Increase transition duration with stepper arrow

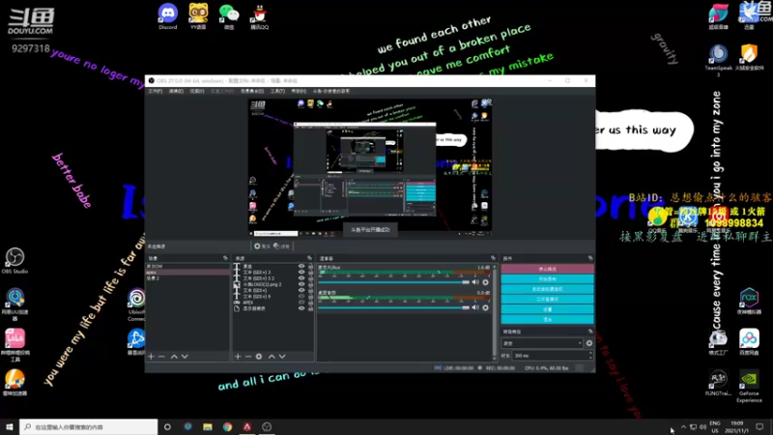[x=590, y=353]
